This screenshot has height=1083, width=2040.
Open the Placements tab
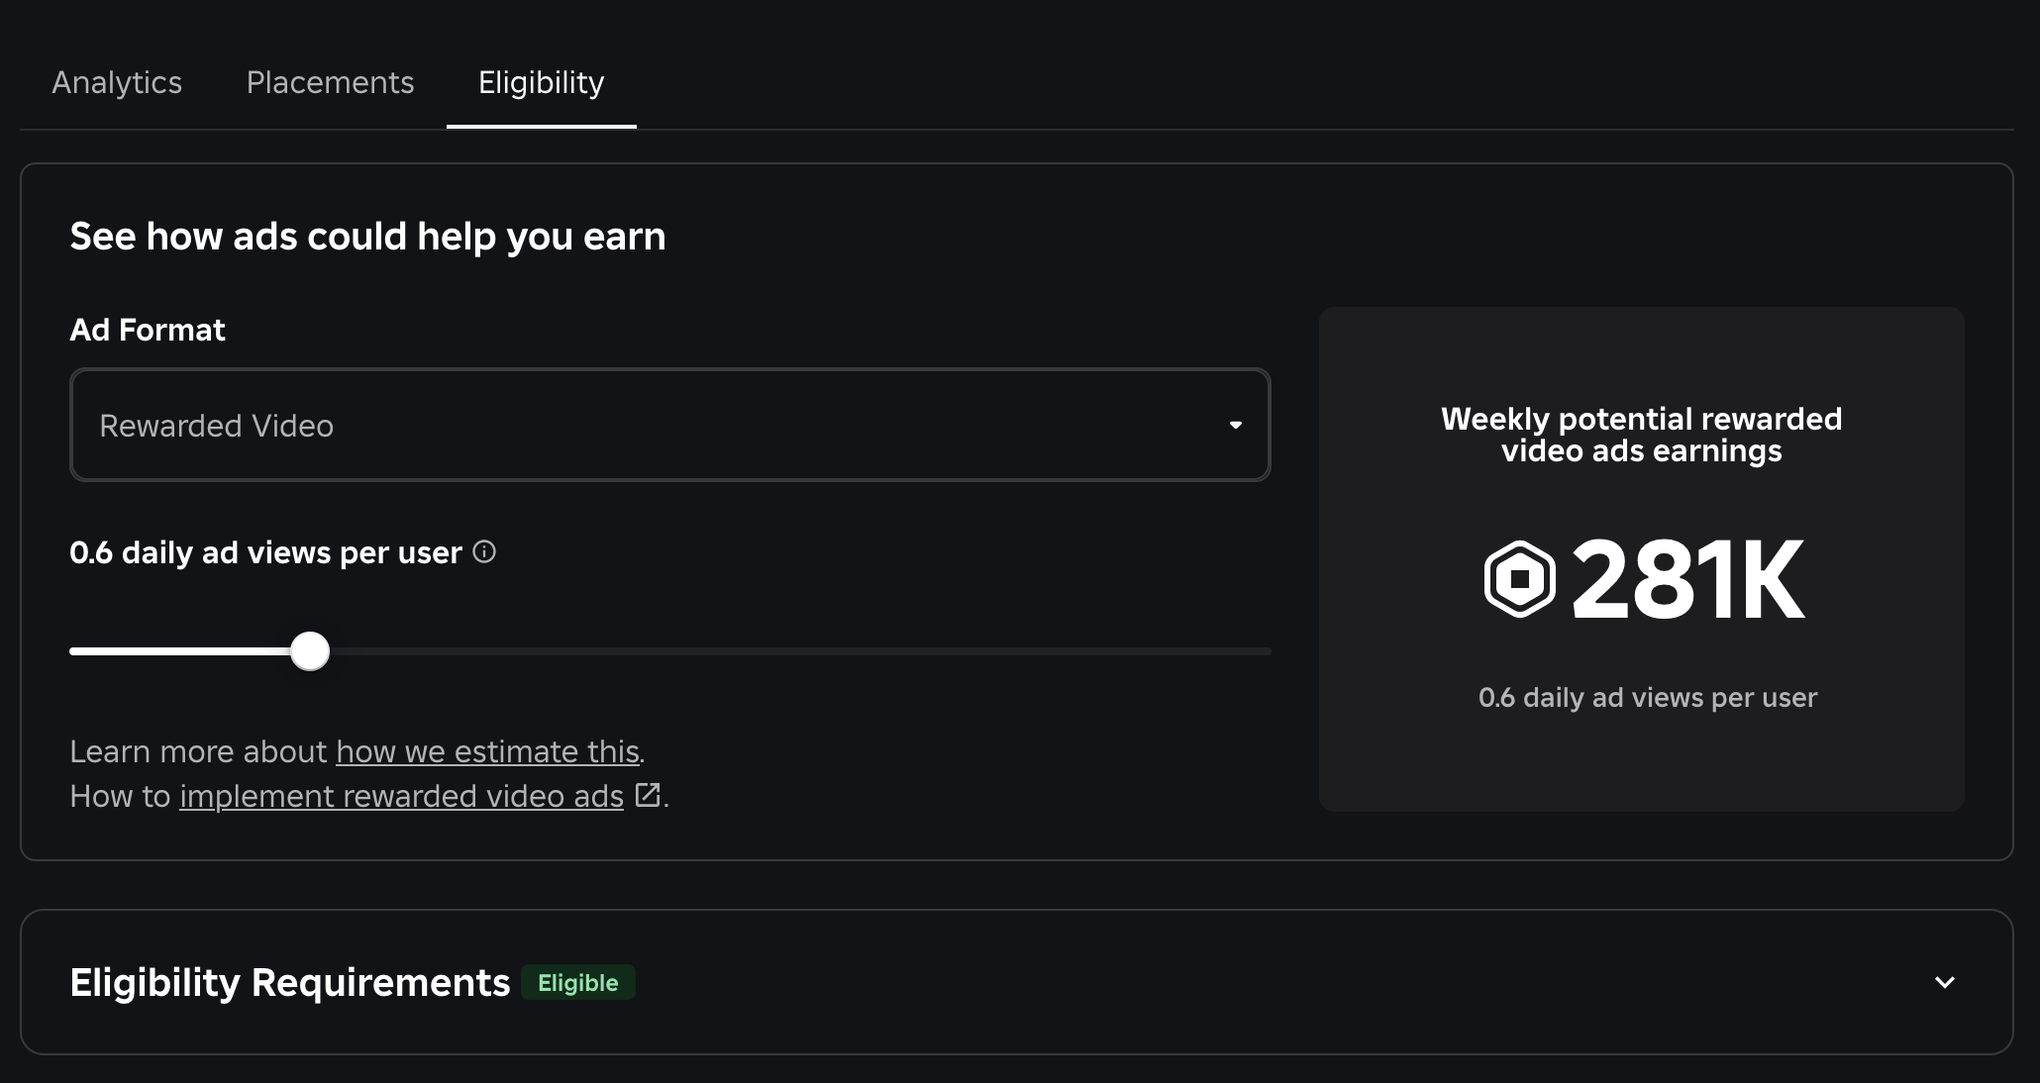[x=330, y=82]
